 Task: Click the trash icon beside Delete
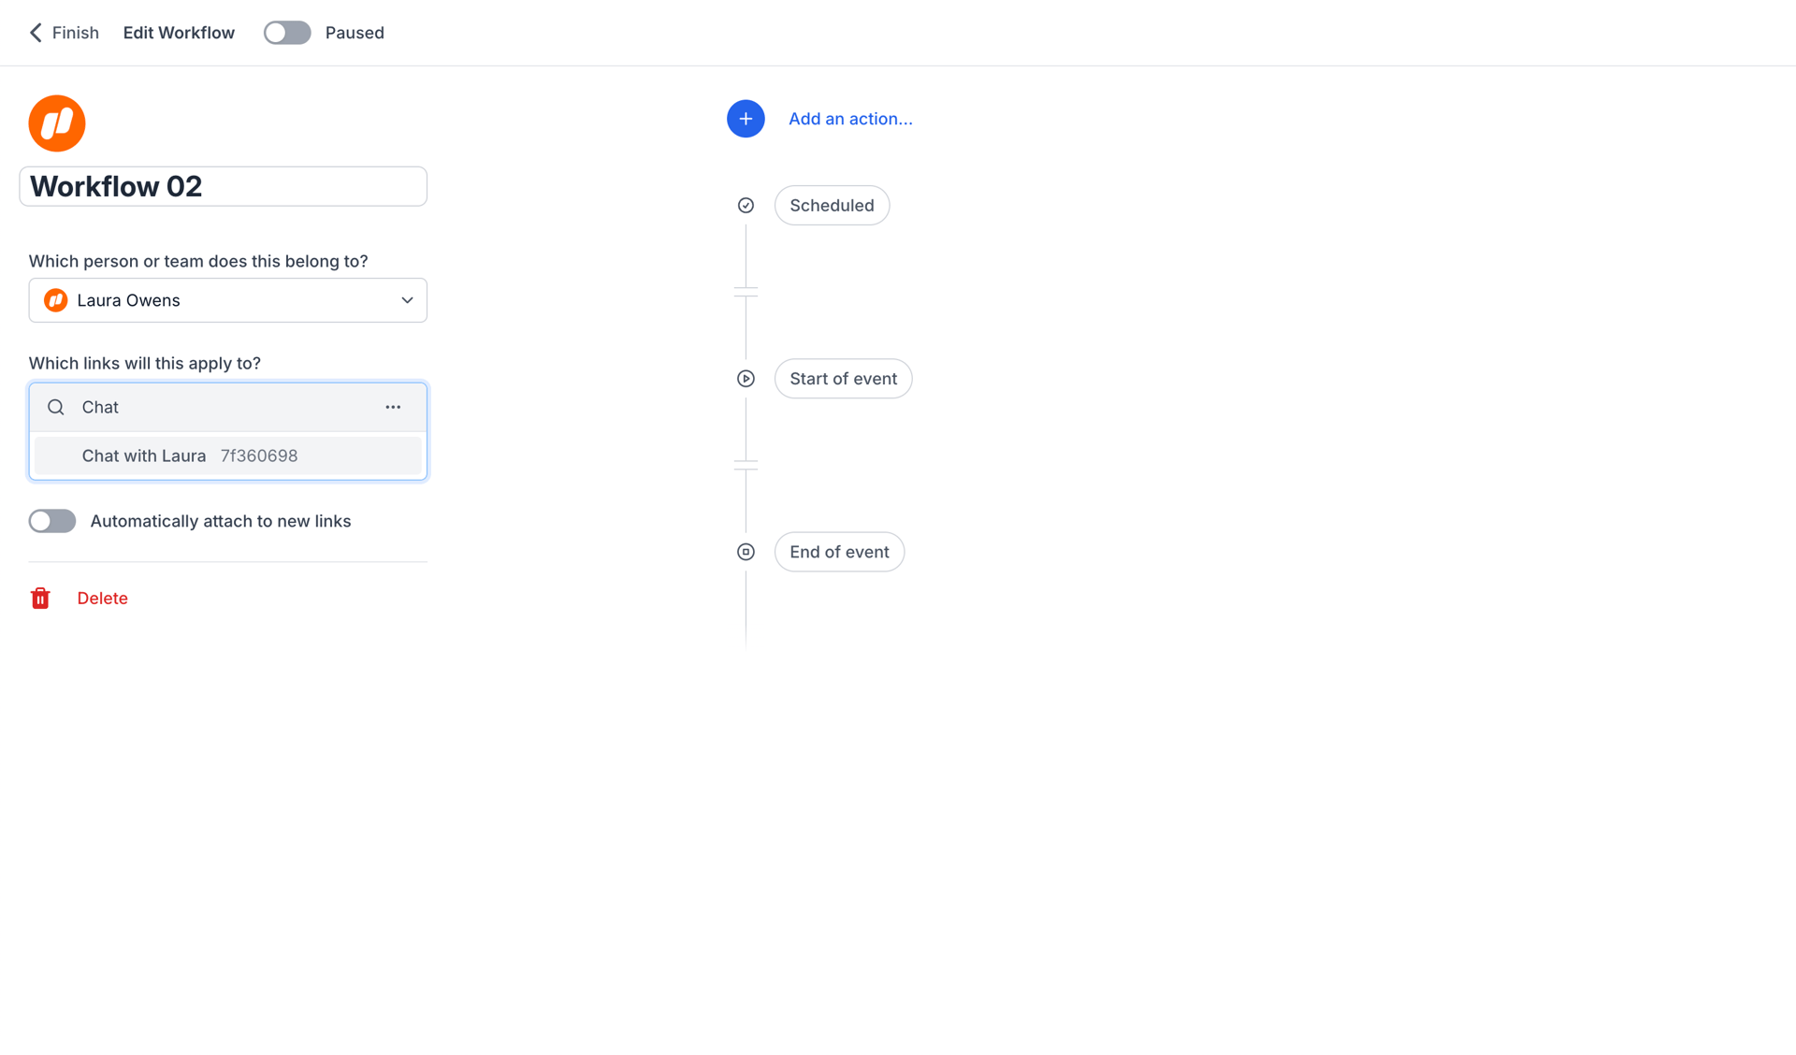coord(40,598)
